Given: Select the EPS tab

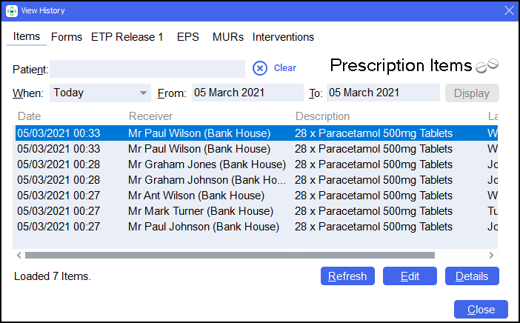Looking at the screenshot, I should tap(187, 37).
